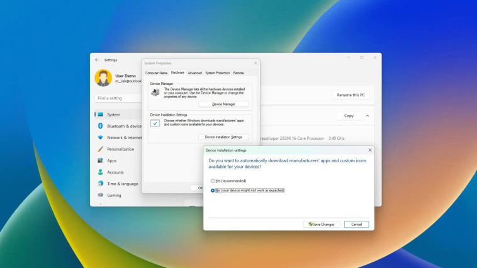Click the Device Manager computer icon
477x268 pixels.
point(155,92)
